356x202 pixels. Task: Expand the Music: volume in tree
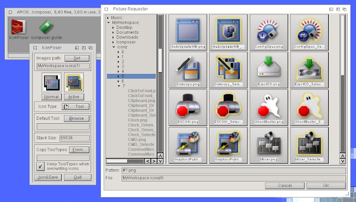coord(108,18)
